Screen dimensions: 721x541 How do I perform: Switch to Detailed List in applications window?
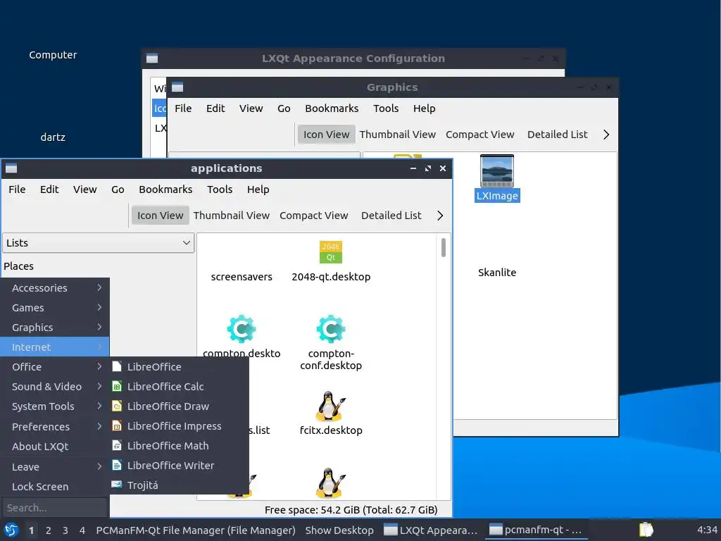(x=391, y=216)
